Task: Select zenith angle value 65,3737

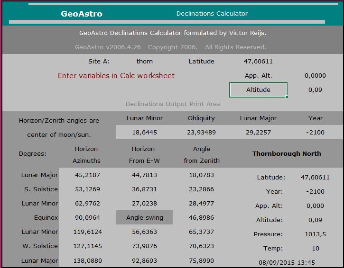Action: click(201, 232)
